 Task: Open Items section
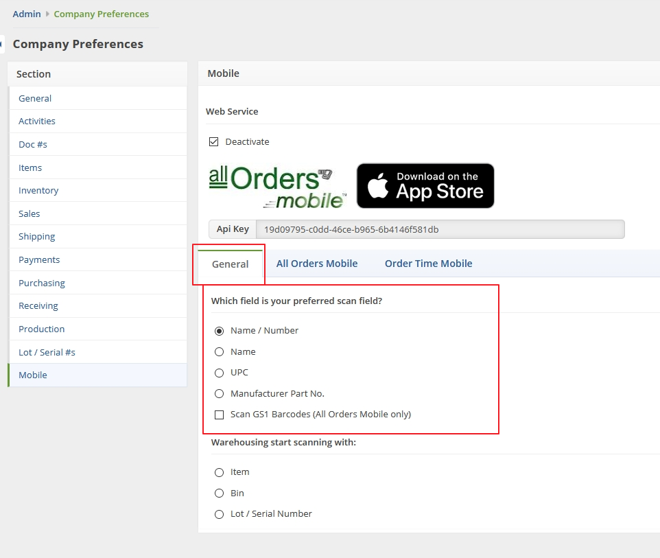[97, 167]
